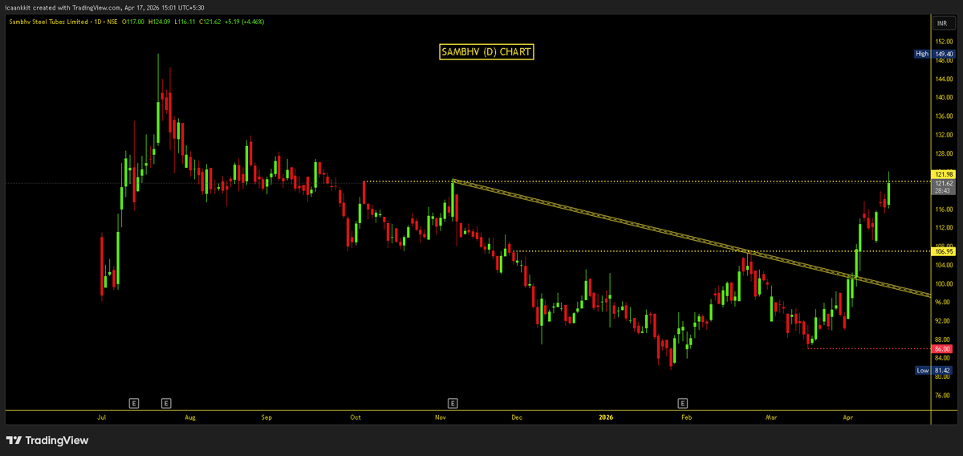Click the Apr label on time axis
The height and width of the screenshot is (456, 963).
coord(848,417)
